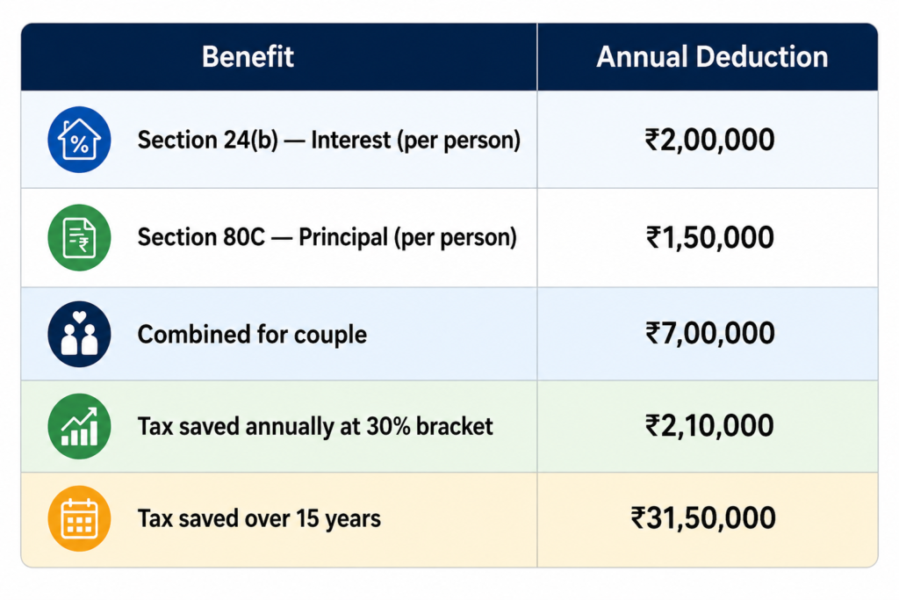Click Tax saved annually at 30% bracket
Image resolution: width=899 pixels, height=600 pixels.
click(315, 426)
